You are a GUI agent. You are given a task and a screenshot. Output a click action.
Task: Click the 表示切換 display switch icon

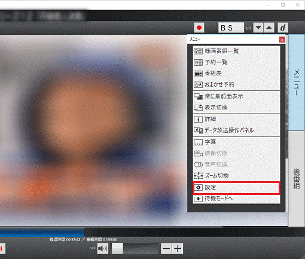pyautogui.click(x=198, y=108)
